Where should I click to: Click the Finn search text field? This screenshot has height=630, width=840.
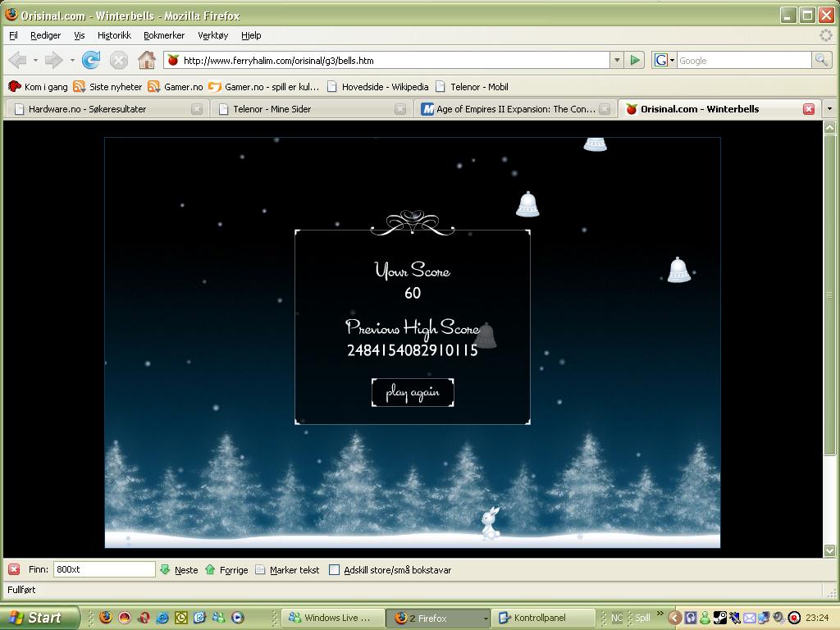point(104,569)
